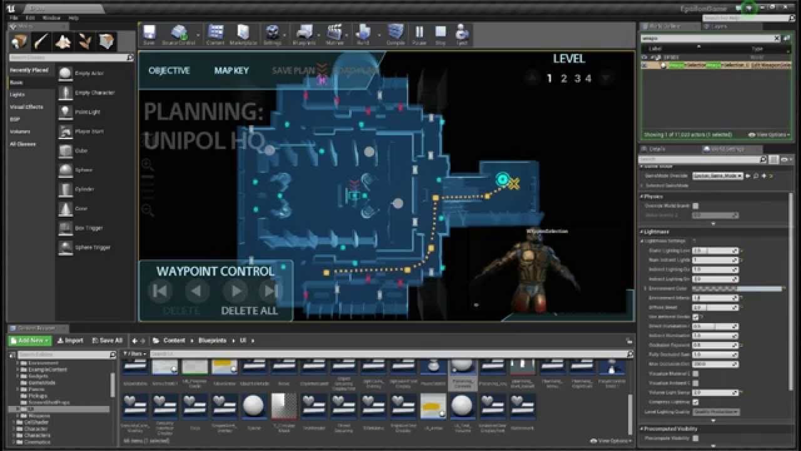Click the Build toolbar icon

363,35
